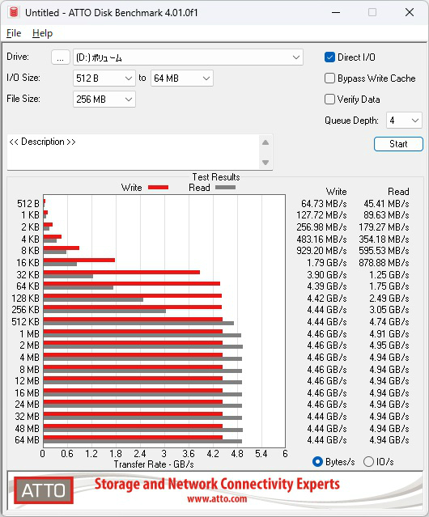Click the red Write legend swatch

coord(159,187)
